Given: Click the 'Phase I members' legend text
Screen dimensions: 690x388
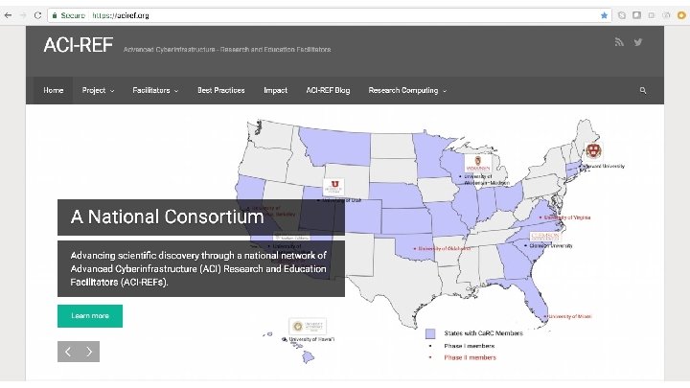Looking at the screenshot, I should click(x=469, y=346).
